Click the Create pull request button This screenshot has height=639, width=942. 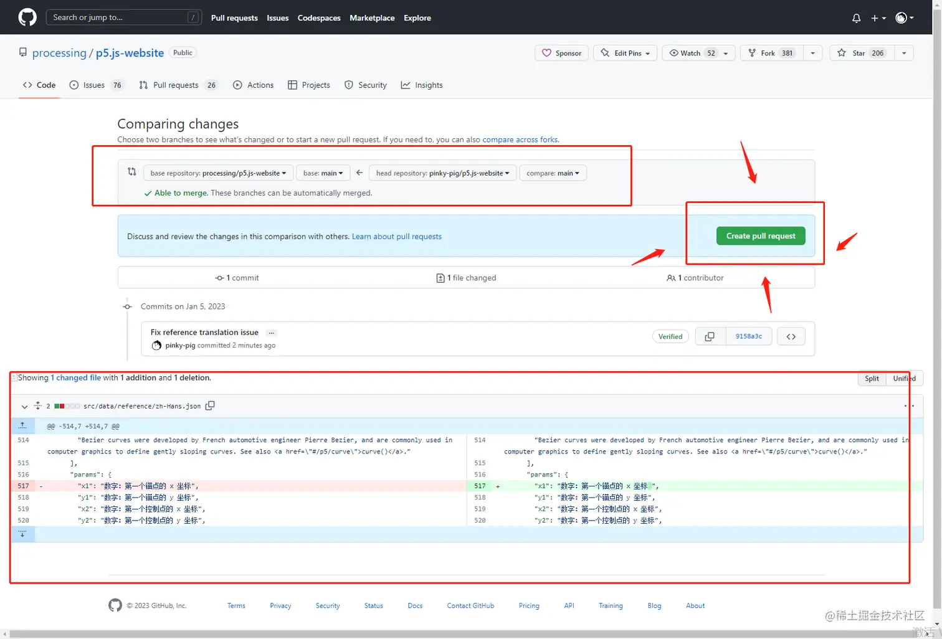[x=761, y=236]
